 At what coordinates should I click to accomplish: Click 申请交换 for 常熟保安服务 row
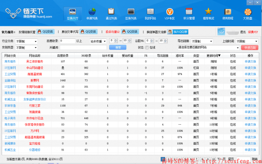[x=250, y=93]
